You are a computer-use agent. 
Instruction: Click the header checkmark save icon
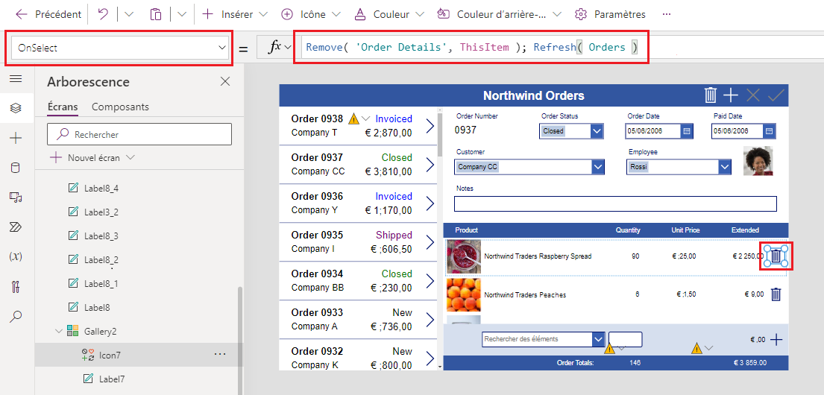(776, 95)
